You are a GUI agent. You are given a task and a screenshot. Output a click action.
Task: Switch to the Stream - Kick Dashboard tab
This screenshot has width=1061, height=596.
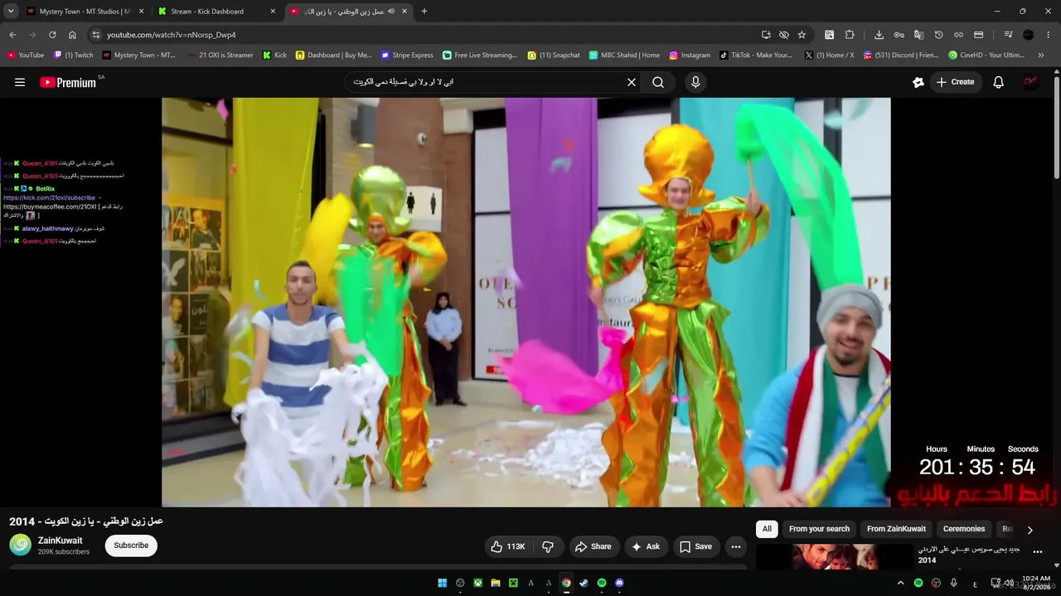click(216, 12)
